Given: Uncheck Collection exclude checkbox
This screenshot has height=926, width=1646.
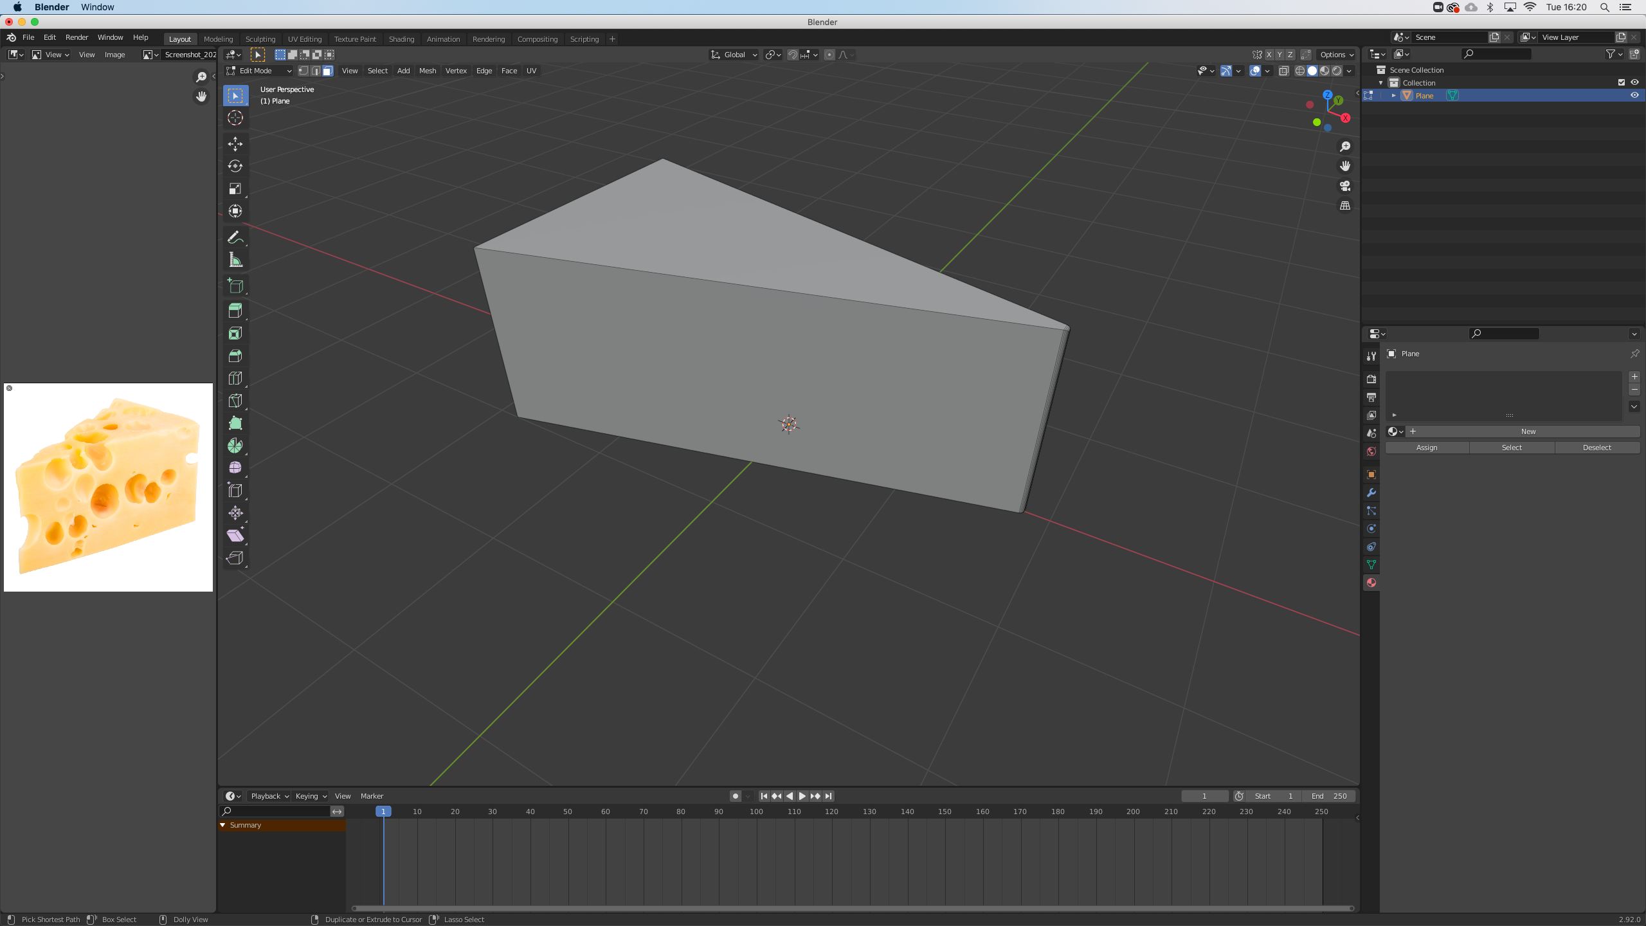Looking at the screenshot, I should click(1622, 82).
